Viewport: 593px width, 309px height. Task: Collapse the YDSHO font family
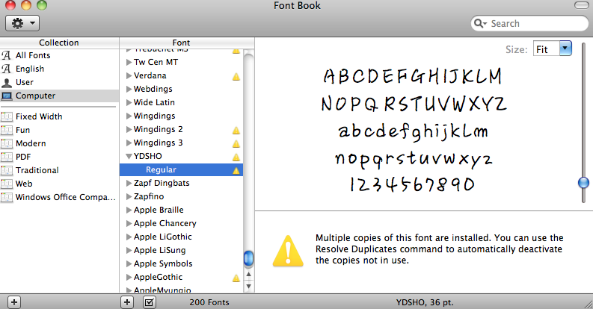click(x=129, y=156)
